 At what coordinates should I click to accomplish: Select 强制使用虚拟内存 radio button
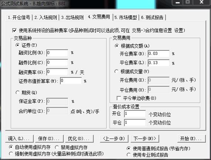11,154
